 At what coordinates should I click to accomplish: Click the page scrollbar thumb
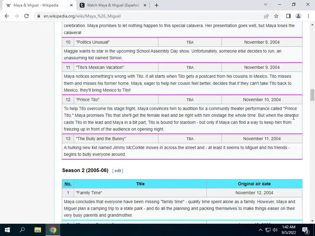pos(312,95)
